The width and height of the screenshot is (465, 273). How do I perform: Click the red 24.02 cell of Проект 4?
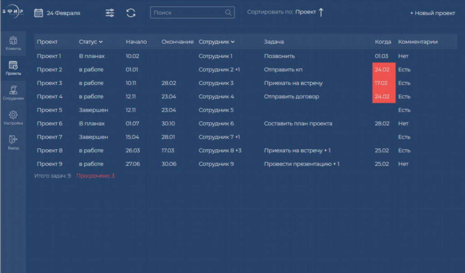tap(384, 97)
